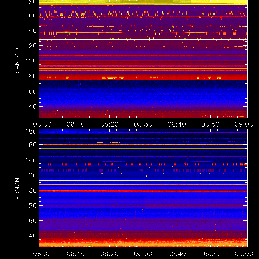
Task: Pick the 60 frequency label on San Vito axis
Action: point(33,91)
